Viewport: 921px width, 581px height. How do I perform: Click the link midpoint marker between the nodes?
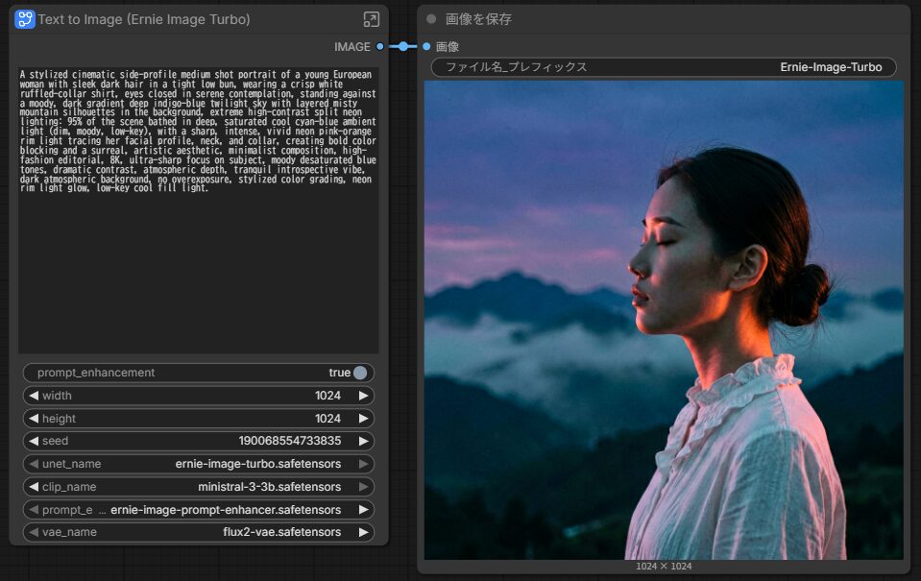coord(403,46)
